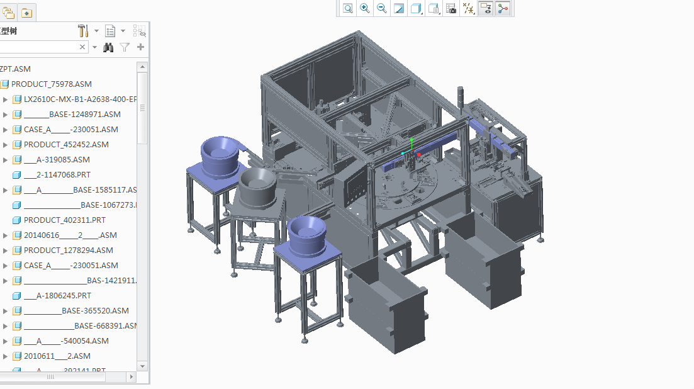Screen dimensions: 694x389
Task: Switch to the favorites folder tab
Action: (26, 12)
